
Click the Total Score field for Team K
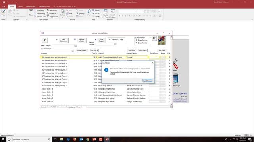point(154,57)
